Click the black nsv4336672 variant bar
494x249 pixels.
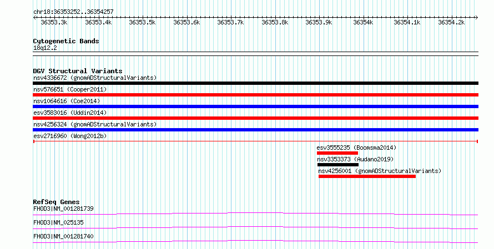pos(255,83)
